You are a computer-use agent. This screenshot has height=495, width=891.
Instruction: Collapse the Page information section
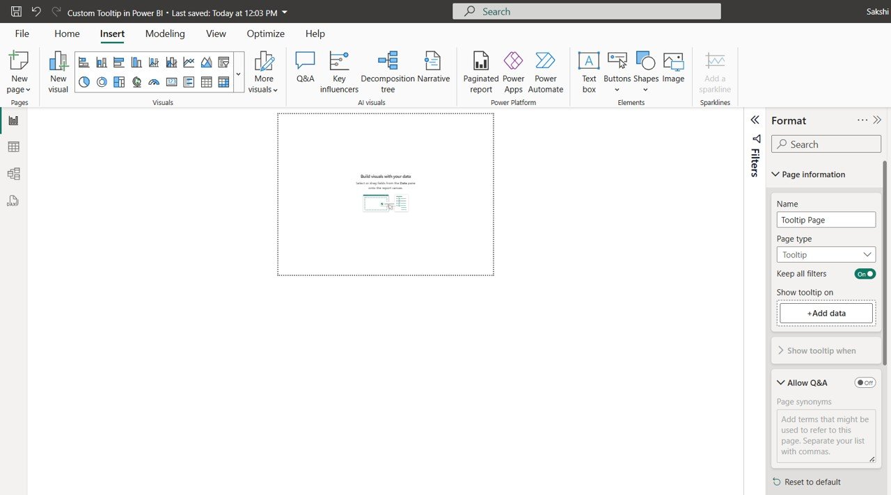click(776, 175)
